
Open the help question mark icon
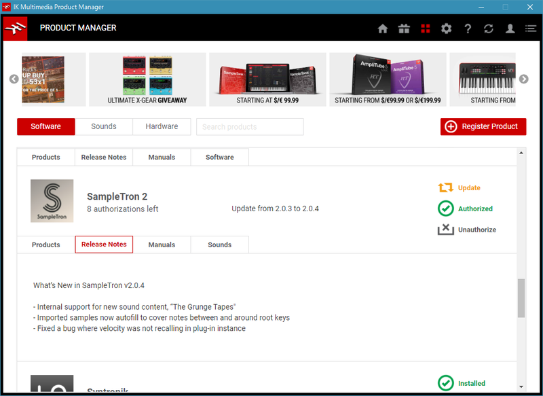pos(468,29)
